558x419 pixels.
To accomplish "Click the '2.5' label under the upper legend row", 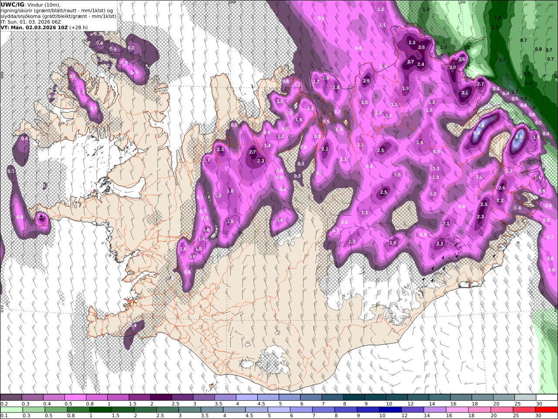I will point(176,404).
